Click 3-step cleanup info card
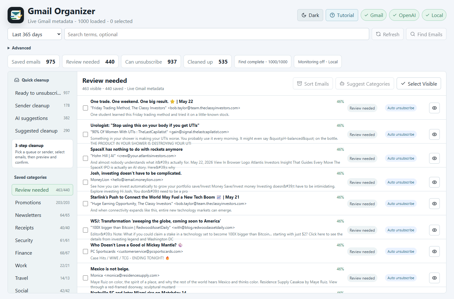 (42, 154)
